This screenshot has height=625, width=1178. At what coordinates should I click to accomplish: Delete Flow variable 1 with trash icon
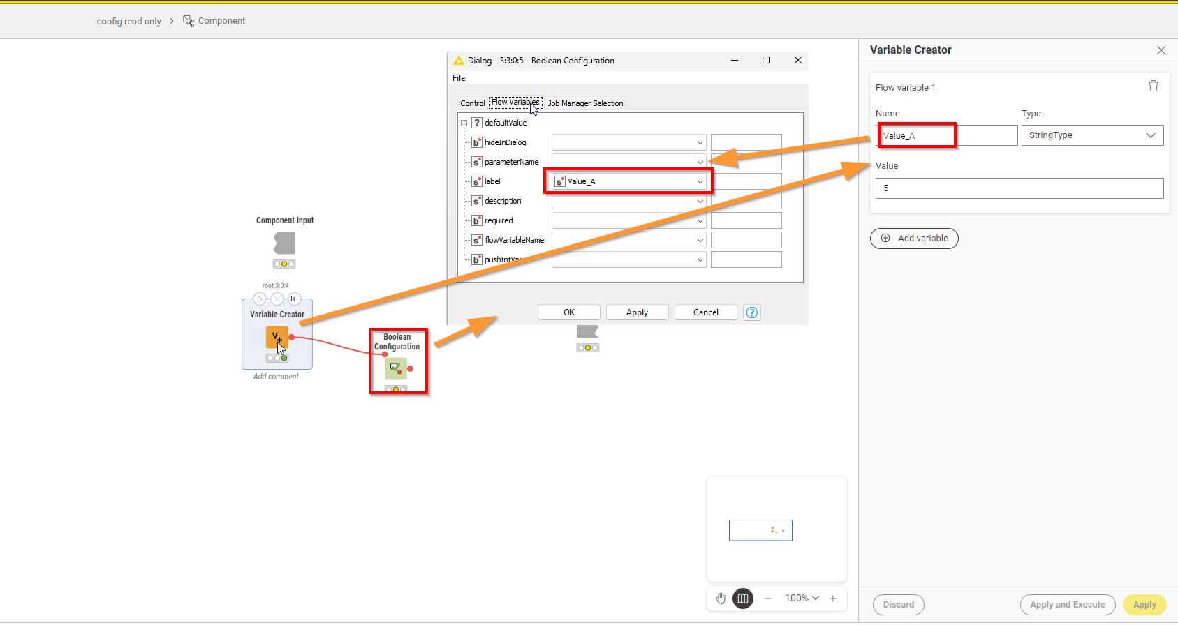[1153, 86]
